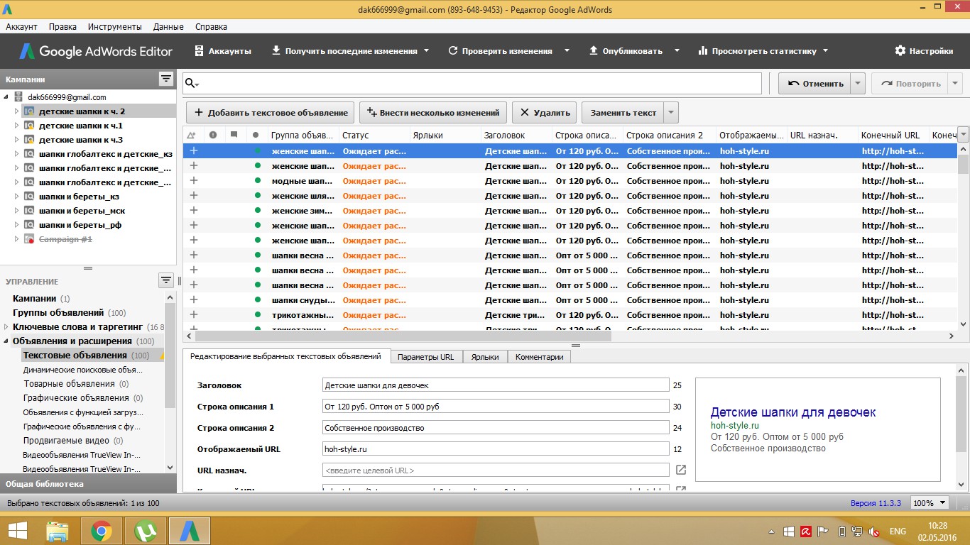The image size is (970, 545).
Task: Open the Заменить текст dropdown arrow
Action: [672, 112]
